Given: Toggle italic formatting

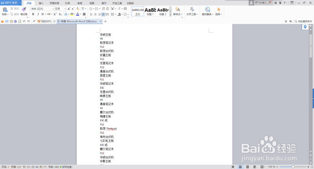Looking at the screenshot, I should pos(38,14).
